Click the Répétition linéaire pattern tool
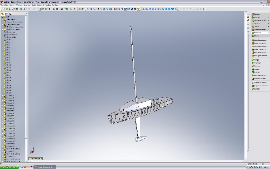The image size is (270, 169). 260,83
